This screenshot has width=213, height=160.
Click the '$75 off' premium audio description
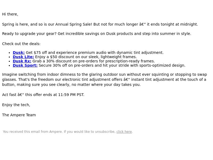[x=95, y=53]
